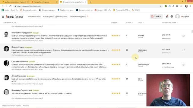Open Сергей Агафонов external link icon

183,65
